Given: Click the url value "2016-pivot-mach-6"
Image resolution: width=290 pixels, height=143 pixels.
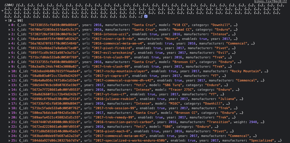Looking at the screenshot, I should pos(112,131).
